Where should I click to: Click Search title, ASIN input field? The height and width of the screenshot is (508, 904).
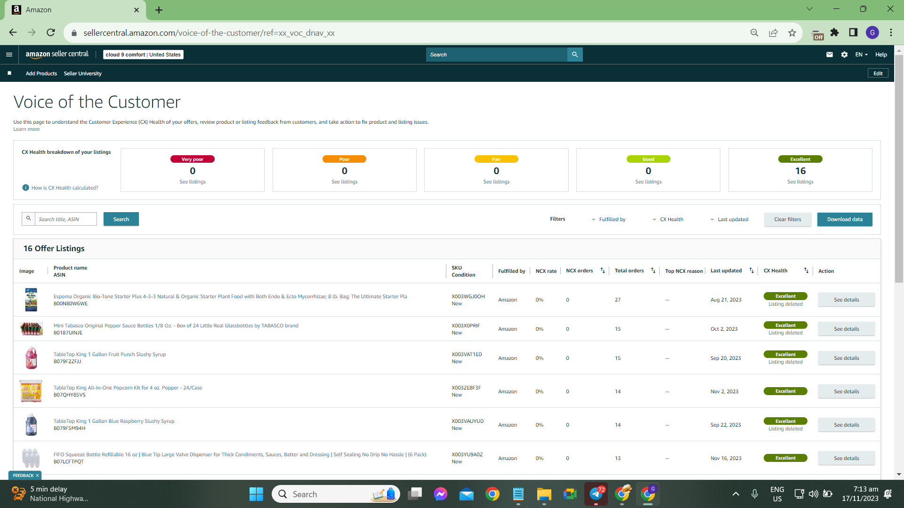point(65,219)
